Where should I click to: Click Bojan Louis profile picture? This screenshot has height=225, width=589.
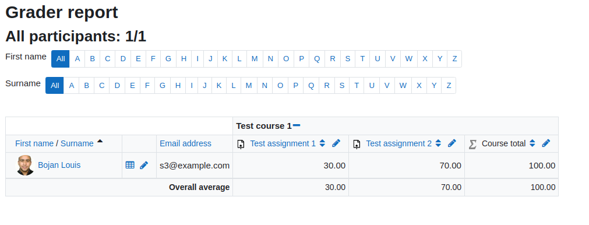coord(26,166)
